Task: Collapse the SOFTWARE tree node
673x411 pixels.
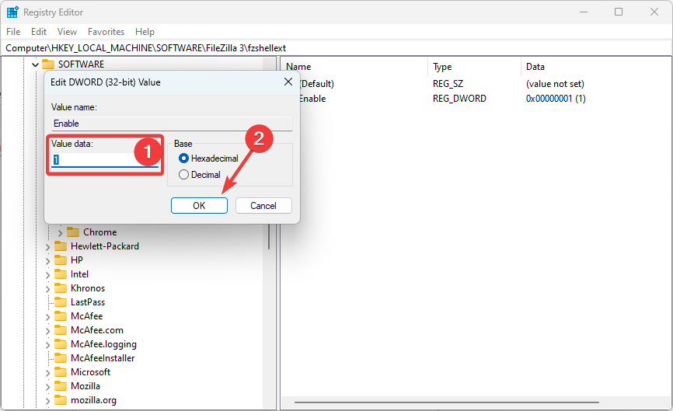Action: pos(35,64)
